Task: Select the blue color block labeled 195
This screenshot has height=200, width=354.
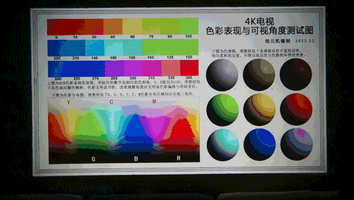Action: point(95,48)
